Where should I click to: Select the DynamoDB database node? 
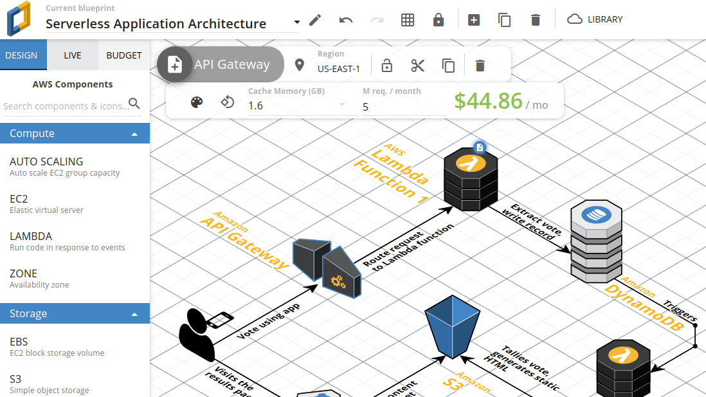point(596,241)
